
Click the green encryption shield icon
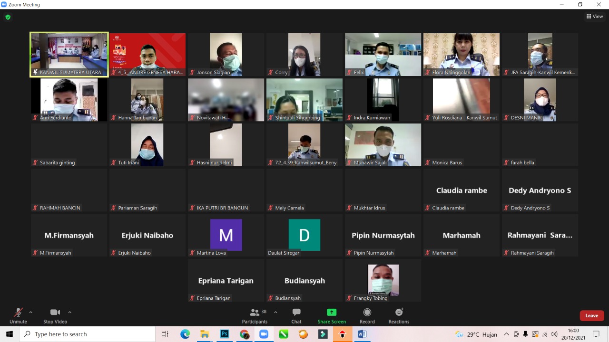(8, 17)
